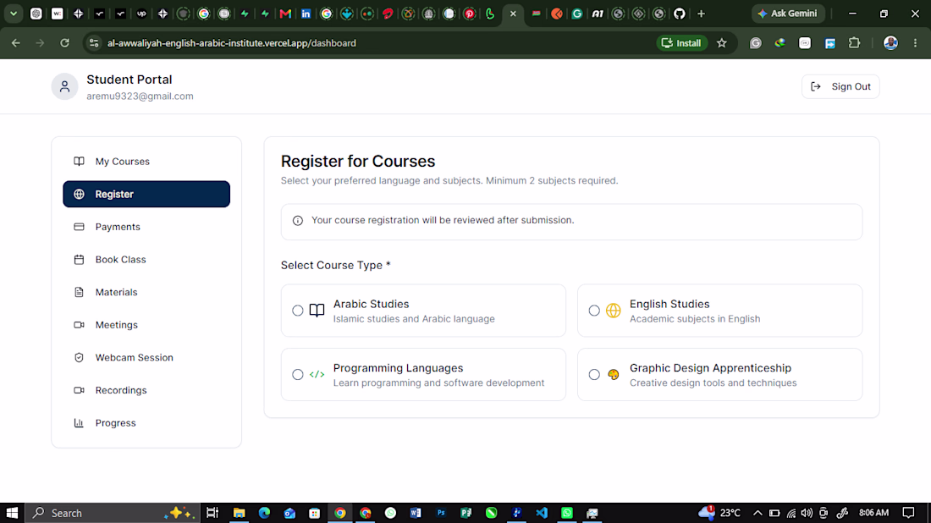View site information icon in address bar
Viewport: 931px width, 523px height.
coord(94,43)
